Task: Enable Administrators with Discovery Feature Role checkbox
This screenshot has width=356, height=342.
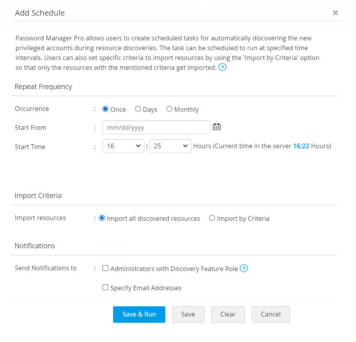Action: [x=105, y=268]
